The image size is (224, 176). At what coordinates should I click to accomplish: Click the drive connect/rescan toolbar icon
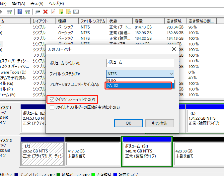click(37, 12)
